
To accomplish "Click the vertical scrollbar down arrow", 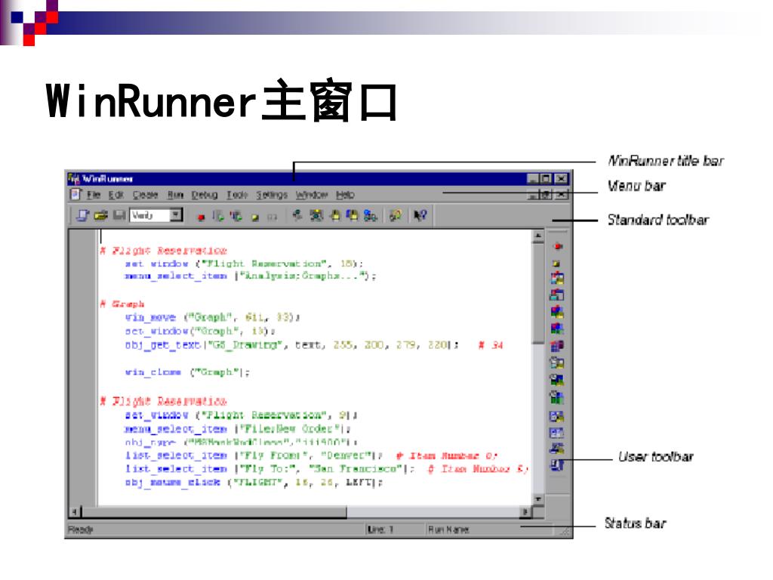I will 537,499.
